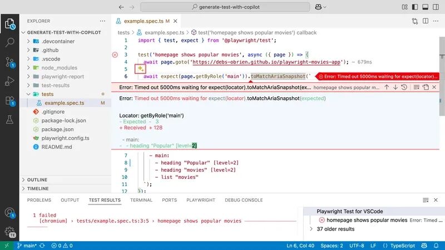Screen dimensions: 445x250
Task: Open the Manage gear icon
Action: click(9, 232)
